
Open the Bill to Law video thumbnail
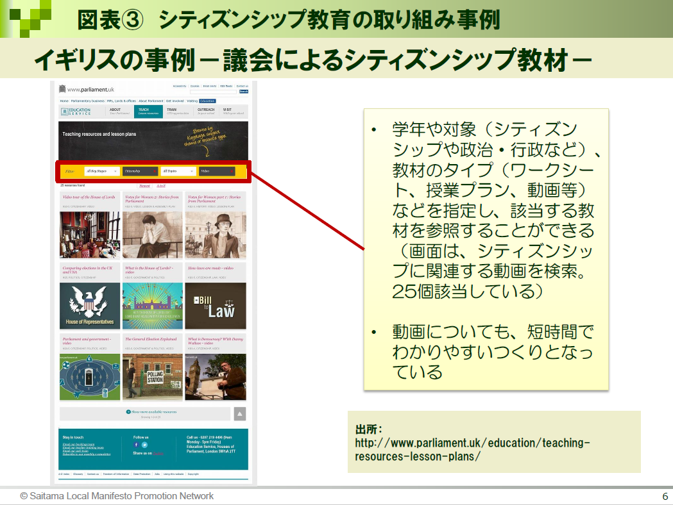point(216,305)
